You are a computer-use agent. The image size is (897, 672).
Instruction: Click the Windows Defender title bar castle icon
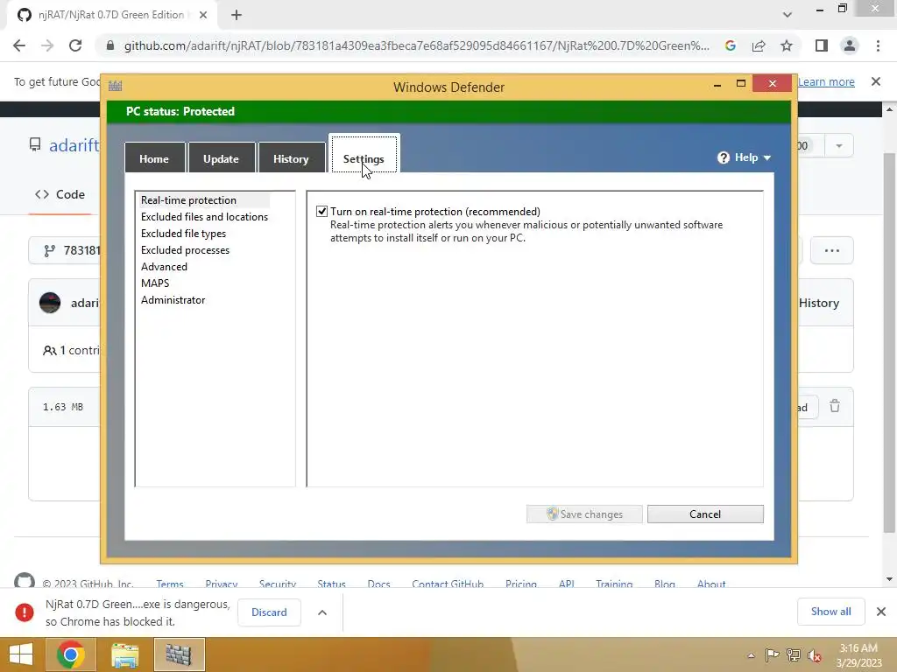[x=115, y=87]
